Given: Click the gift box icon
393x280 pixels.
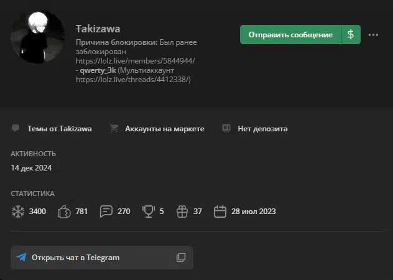Looking at the screenshot, I should [182, 212].
